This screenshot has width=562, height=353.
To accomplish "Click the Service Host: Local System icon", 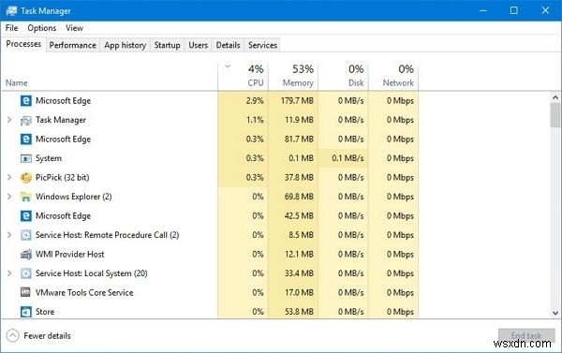I will pyautogui.click(x=26, y=273).
